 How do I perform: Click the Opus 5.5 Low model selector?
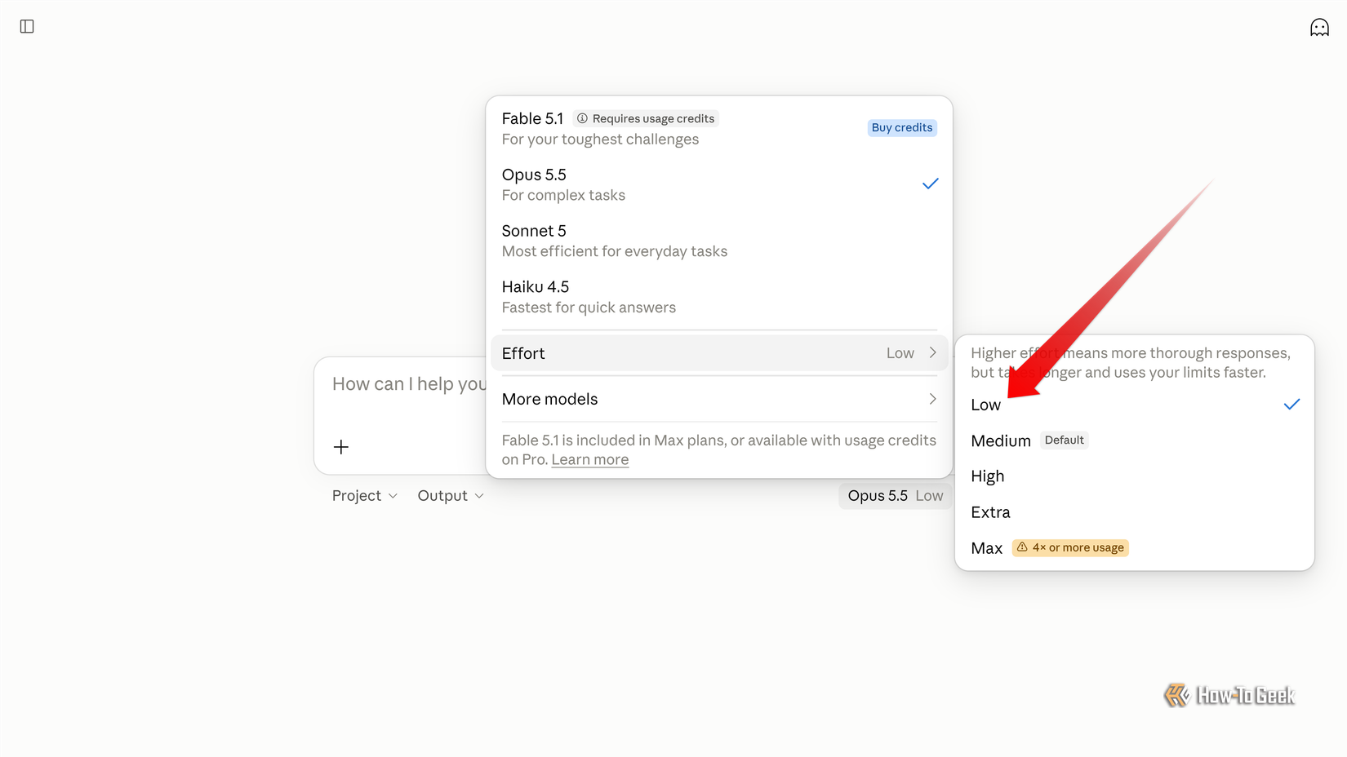[895, 496]
